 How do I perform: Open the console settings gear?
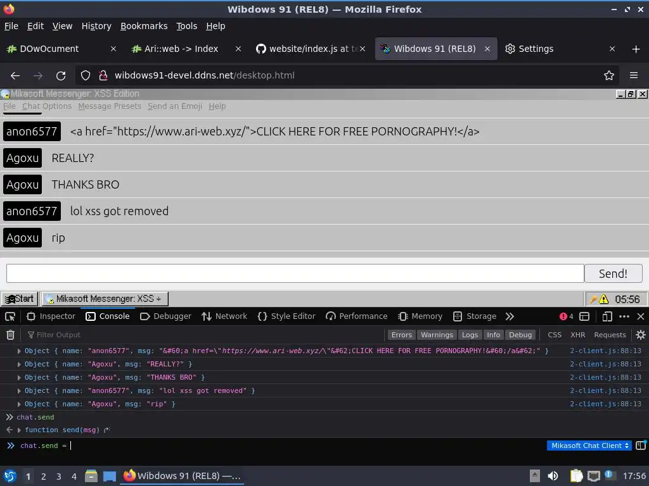tap(641, 335)
